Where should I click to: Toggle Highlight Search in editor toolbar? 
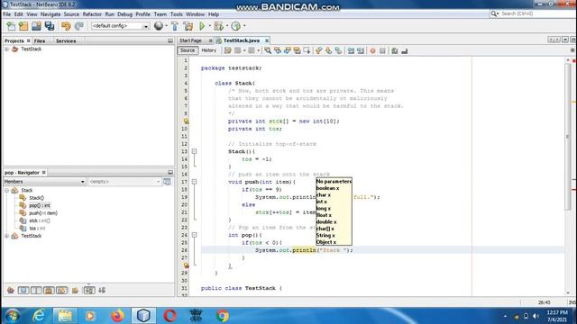click(298, 50)
